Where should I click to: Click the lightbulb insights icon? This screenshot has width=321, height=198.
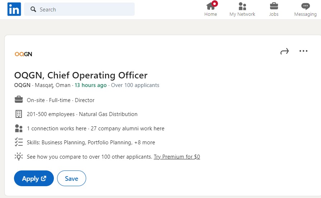[x=19, y=156]
